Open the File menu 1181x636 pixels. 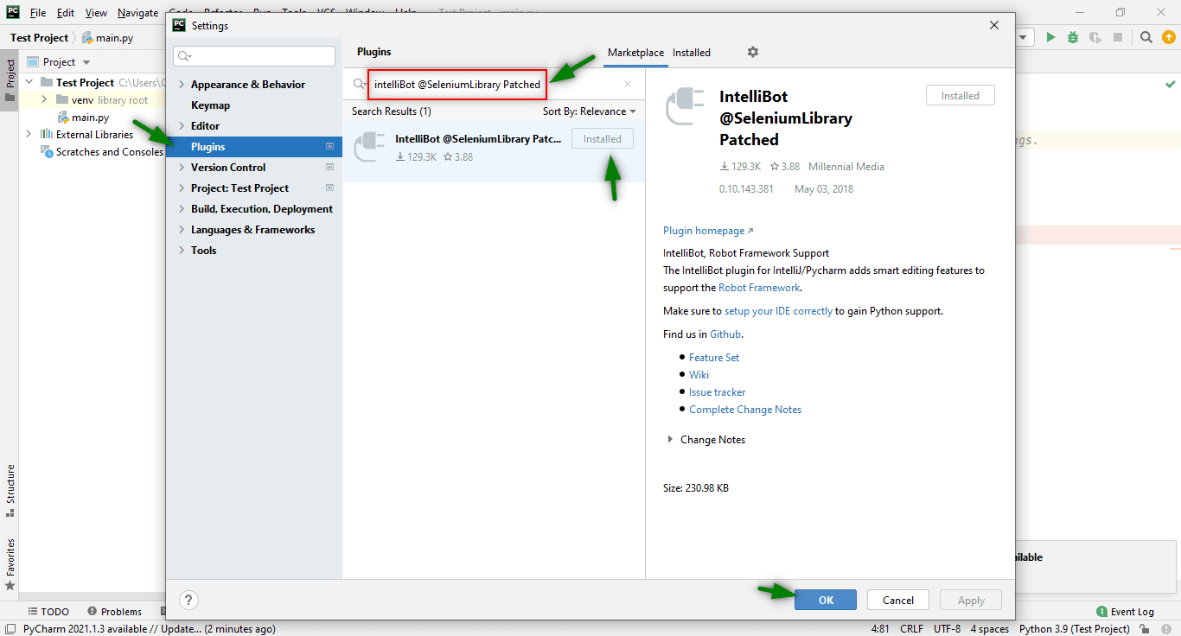(x=38, y=13)
